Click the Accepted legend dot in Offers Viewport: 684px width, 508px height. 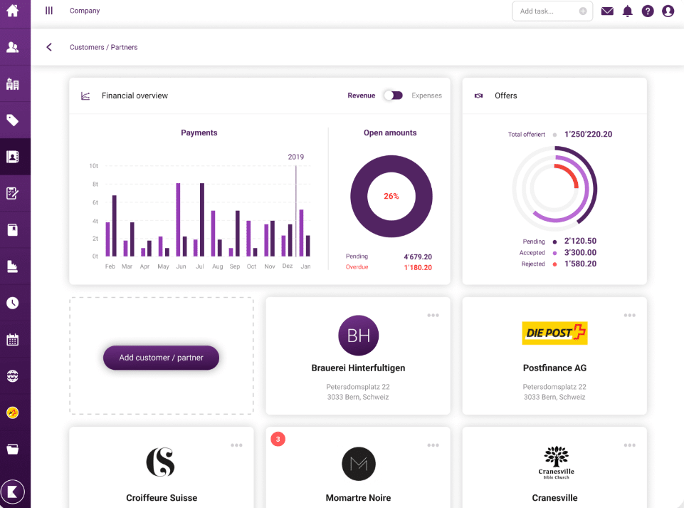(554, 253)
